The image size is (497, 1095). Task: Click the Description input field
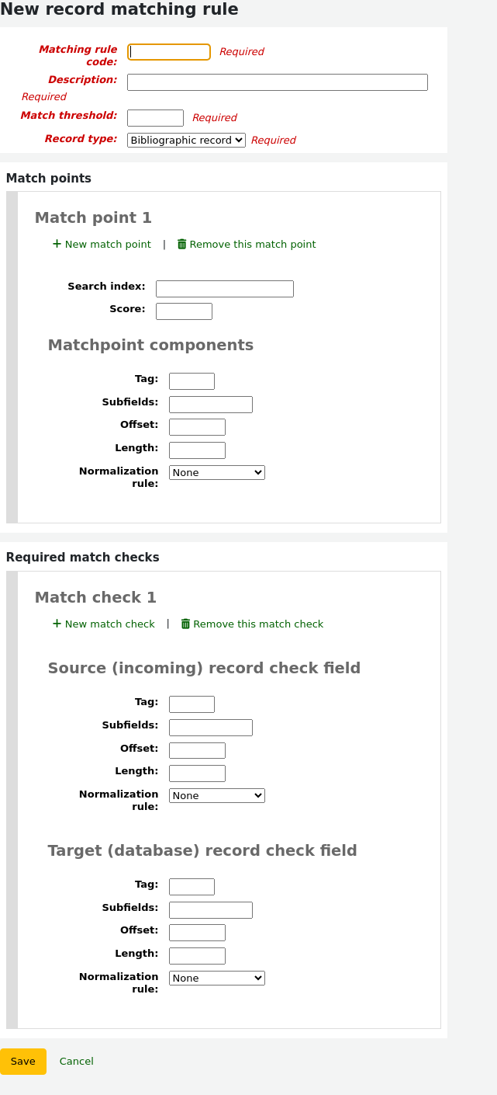pyautogui.click(x=277, y=82)
